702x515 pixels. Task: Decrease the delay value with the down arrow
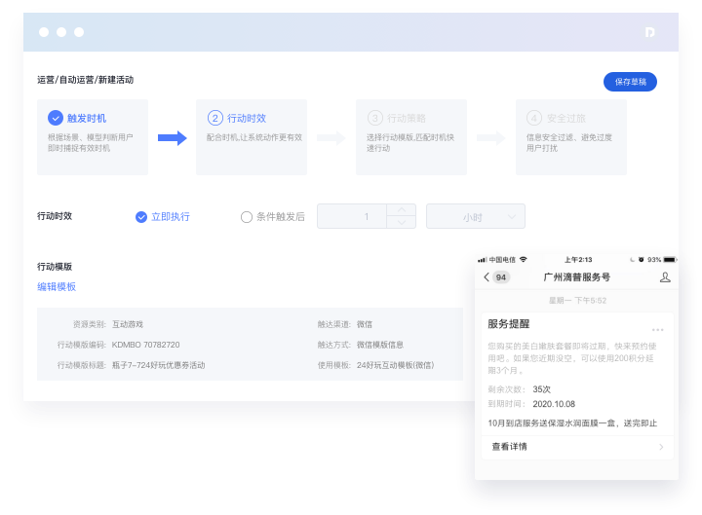(401, 224)
